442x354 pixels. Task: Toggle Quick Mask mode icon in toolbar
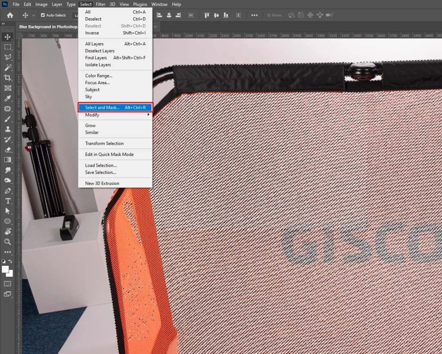(x=8, y=284)
